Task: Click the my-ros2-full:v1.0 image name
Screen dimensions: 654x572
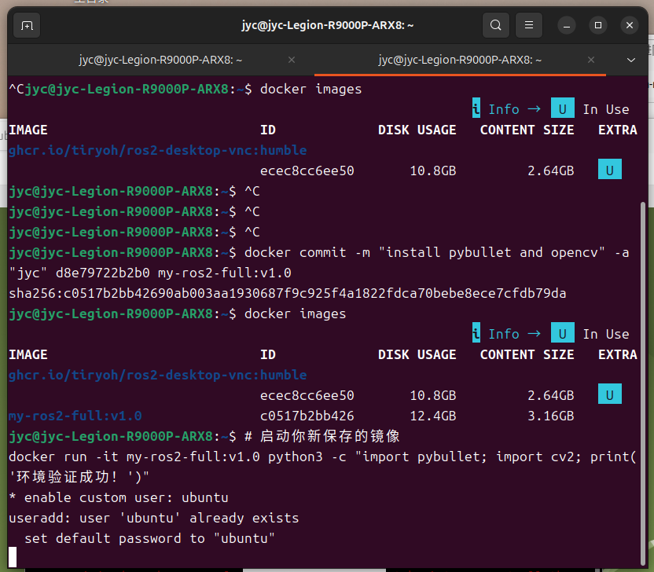Action: tap(75, 416)
